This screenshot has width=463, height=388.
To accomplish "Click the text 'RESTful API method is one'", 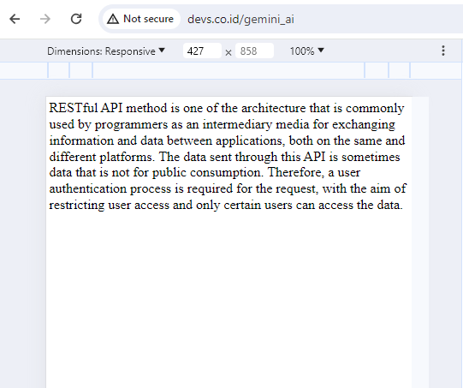I will [x=125, y=108].
